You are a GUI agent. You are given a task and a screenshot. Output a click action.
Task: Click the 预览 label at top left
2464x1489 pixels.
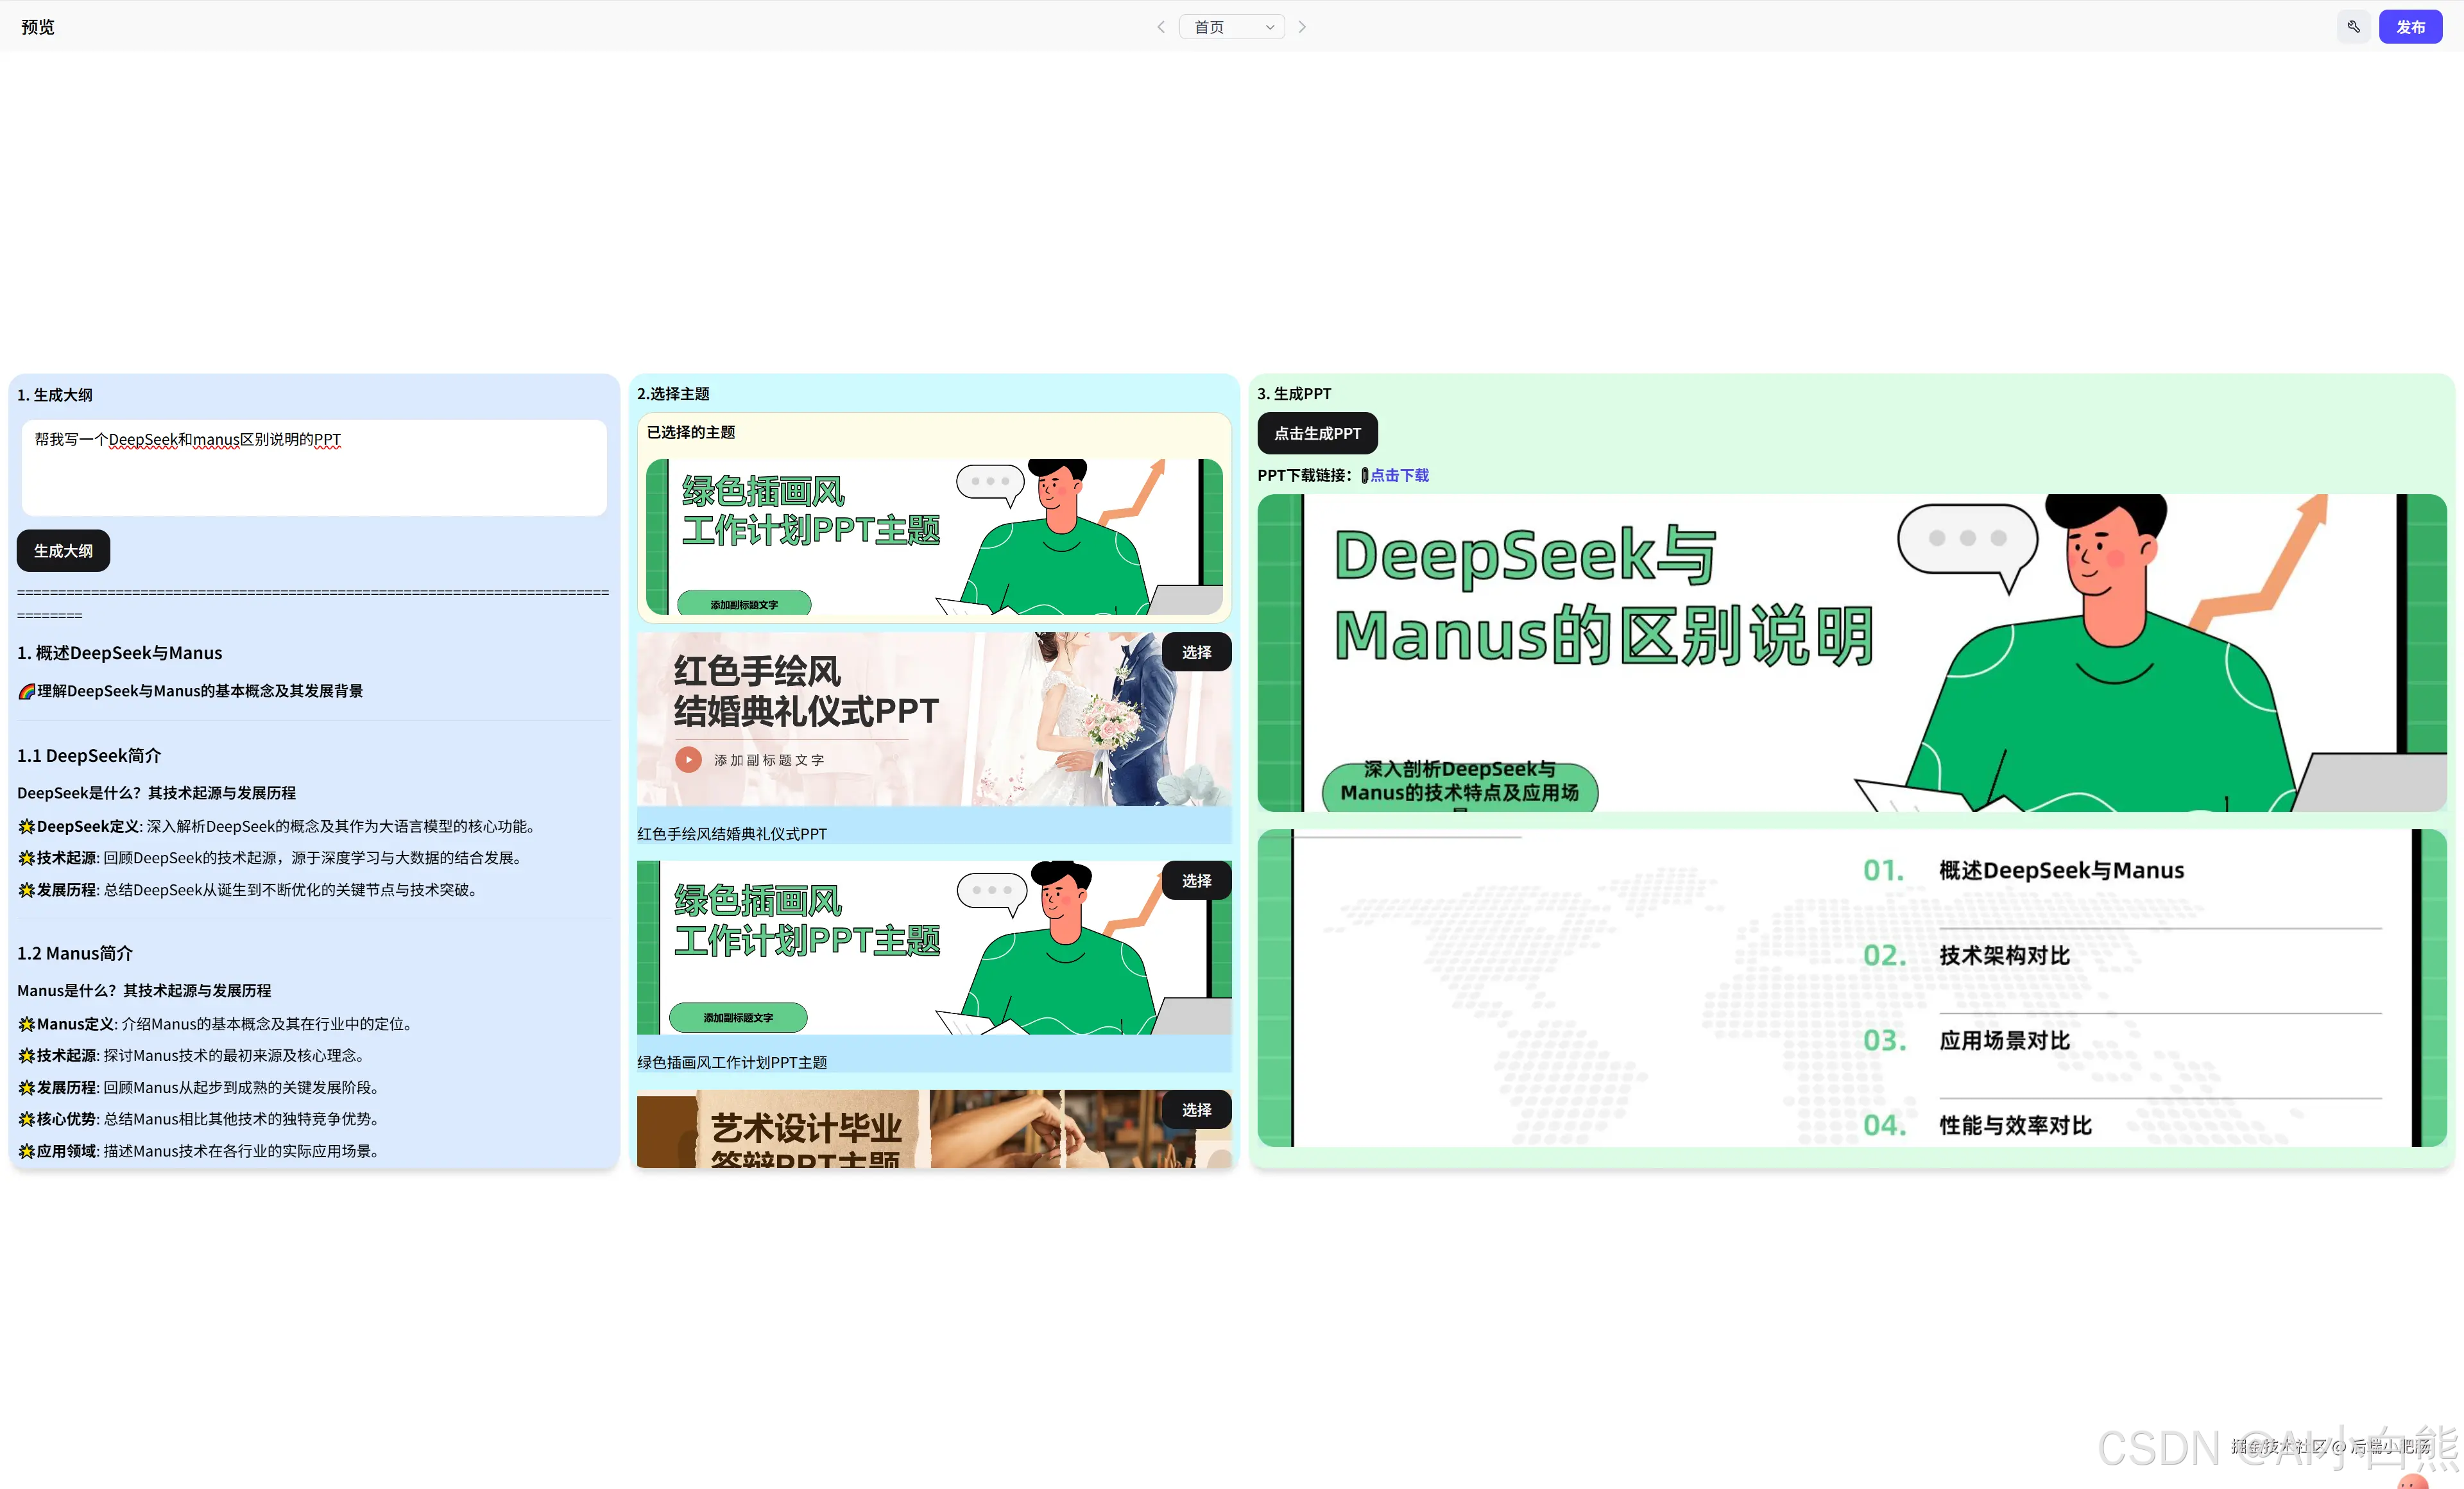click(38, 27)
